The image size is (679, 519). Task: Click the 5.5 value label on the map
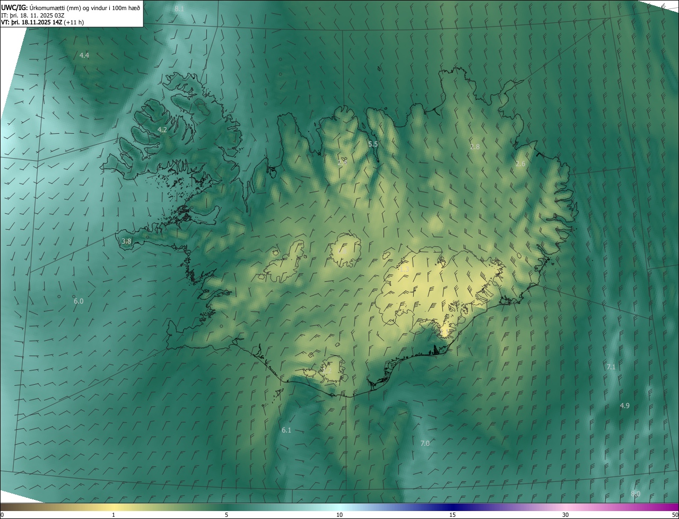373,144
